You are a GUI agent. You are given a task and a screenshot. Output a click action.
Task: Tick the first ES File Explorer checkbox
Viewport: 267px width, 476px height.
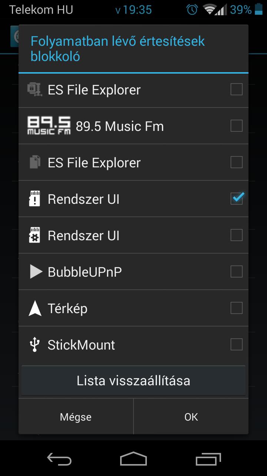point(237,89)
